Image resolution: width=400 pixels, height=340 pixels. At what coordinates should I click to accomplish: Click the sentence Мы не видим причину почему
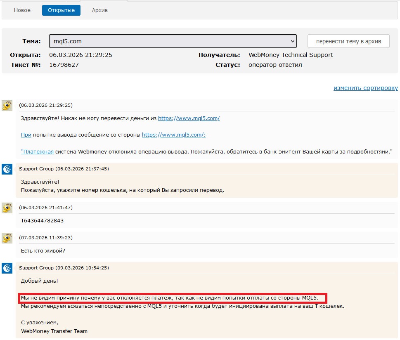(x=169, y=297)
